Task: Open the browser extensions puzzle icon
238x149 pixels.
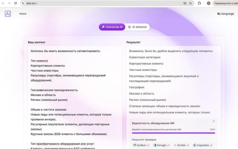Action: (x=199, y=3)
